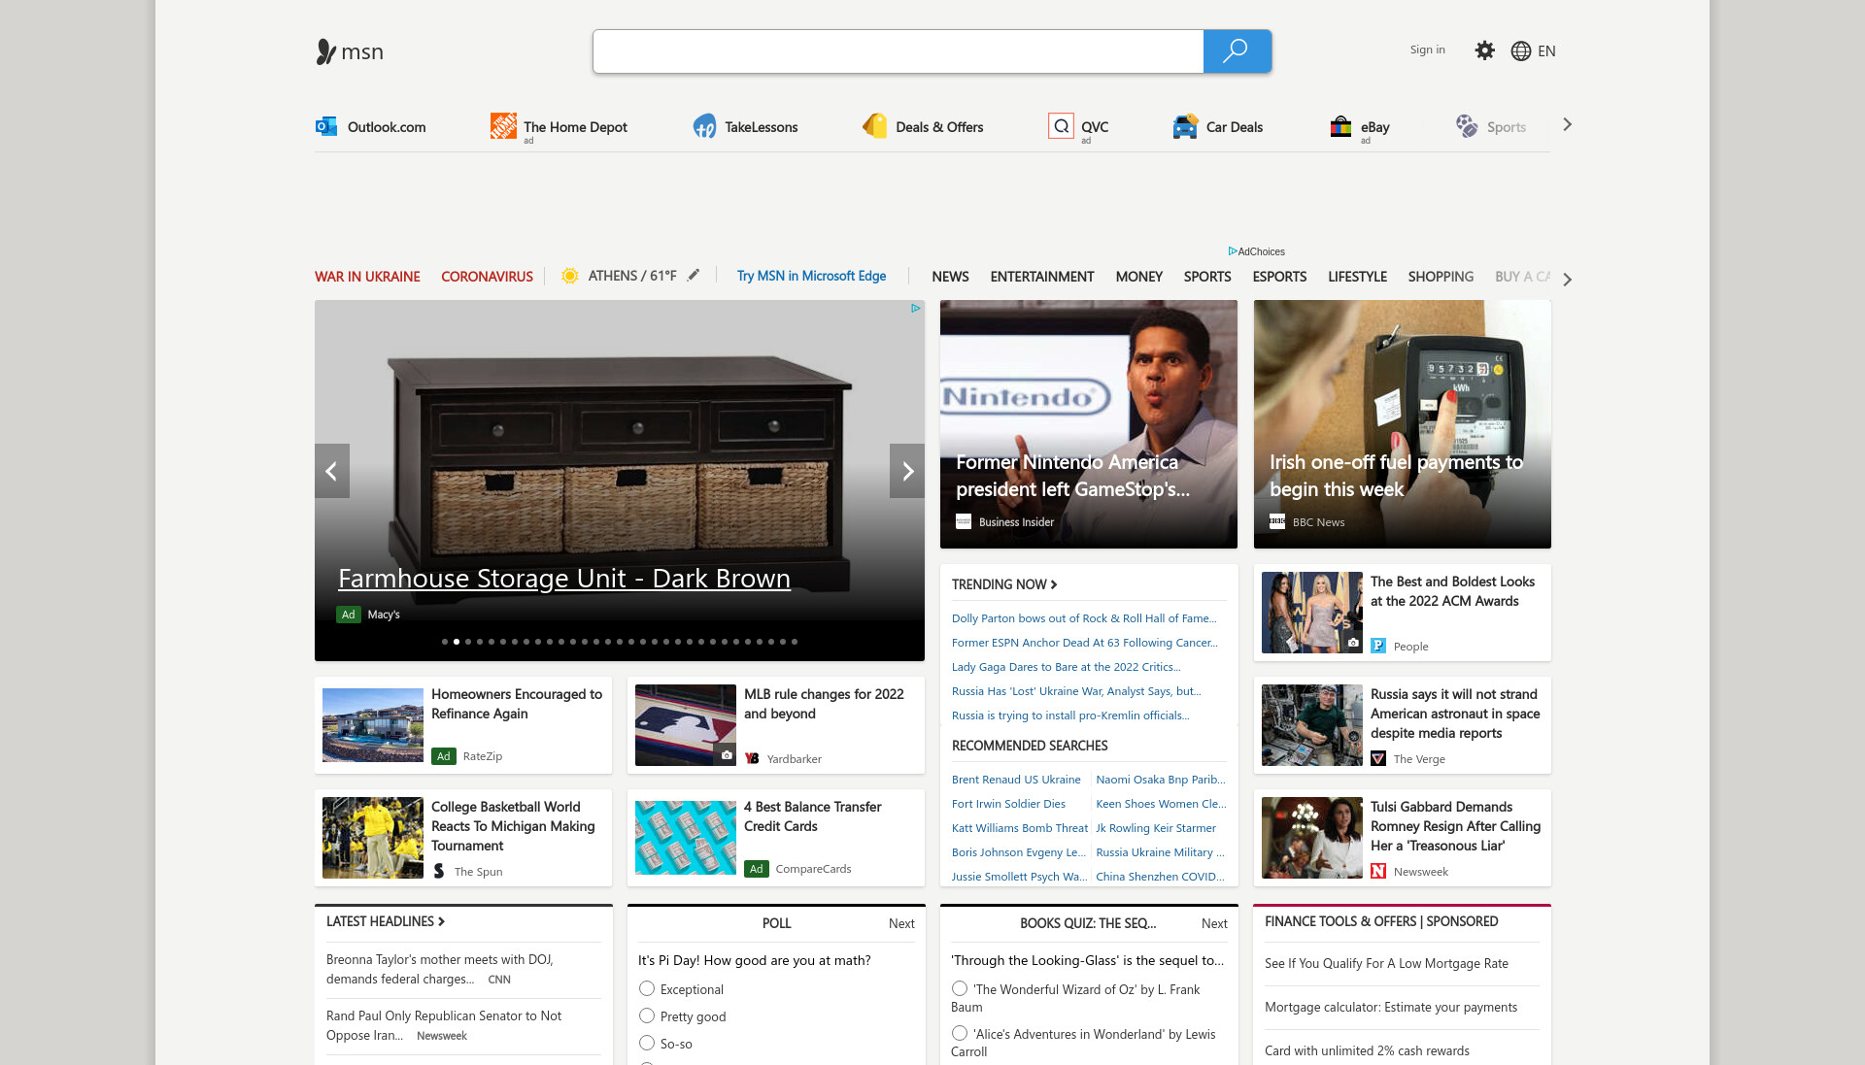Click the Business Insider source icon
This screenshot has height=1065, width=1865.
click(964, 521)
